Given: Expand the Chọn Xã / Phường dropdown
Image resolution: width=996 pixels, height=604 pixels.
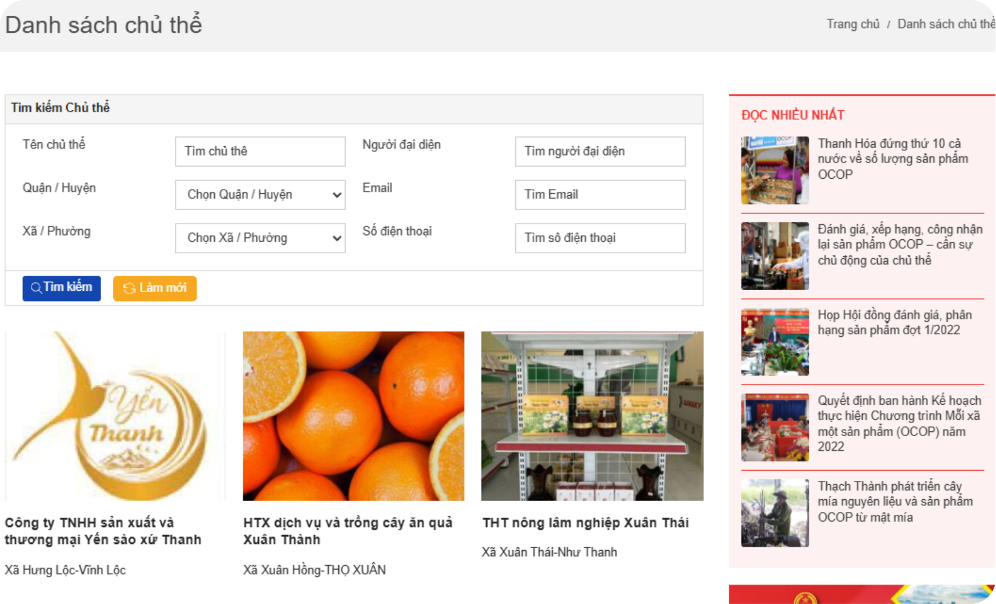Looking at the screenshot, I should click(260, 238).
